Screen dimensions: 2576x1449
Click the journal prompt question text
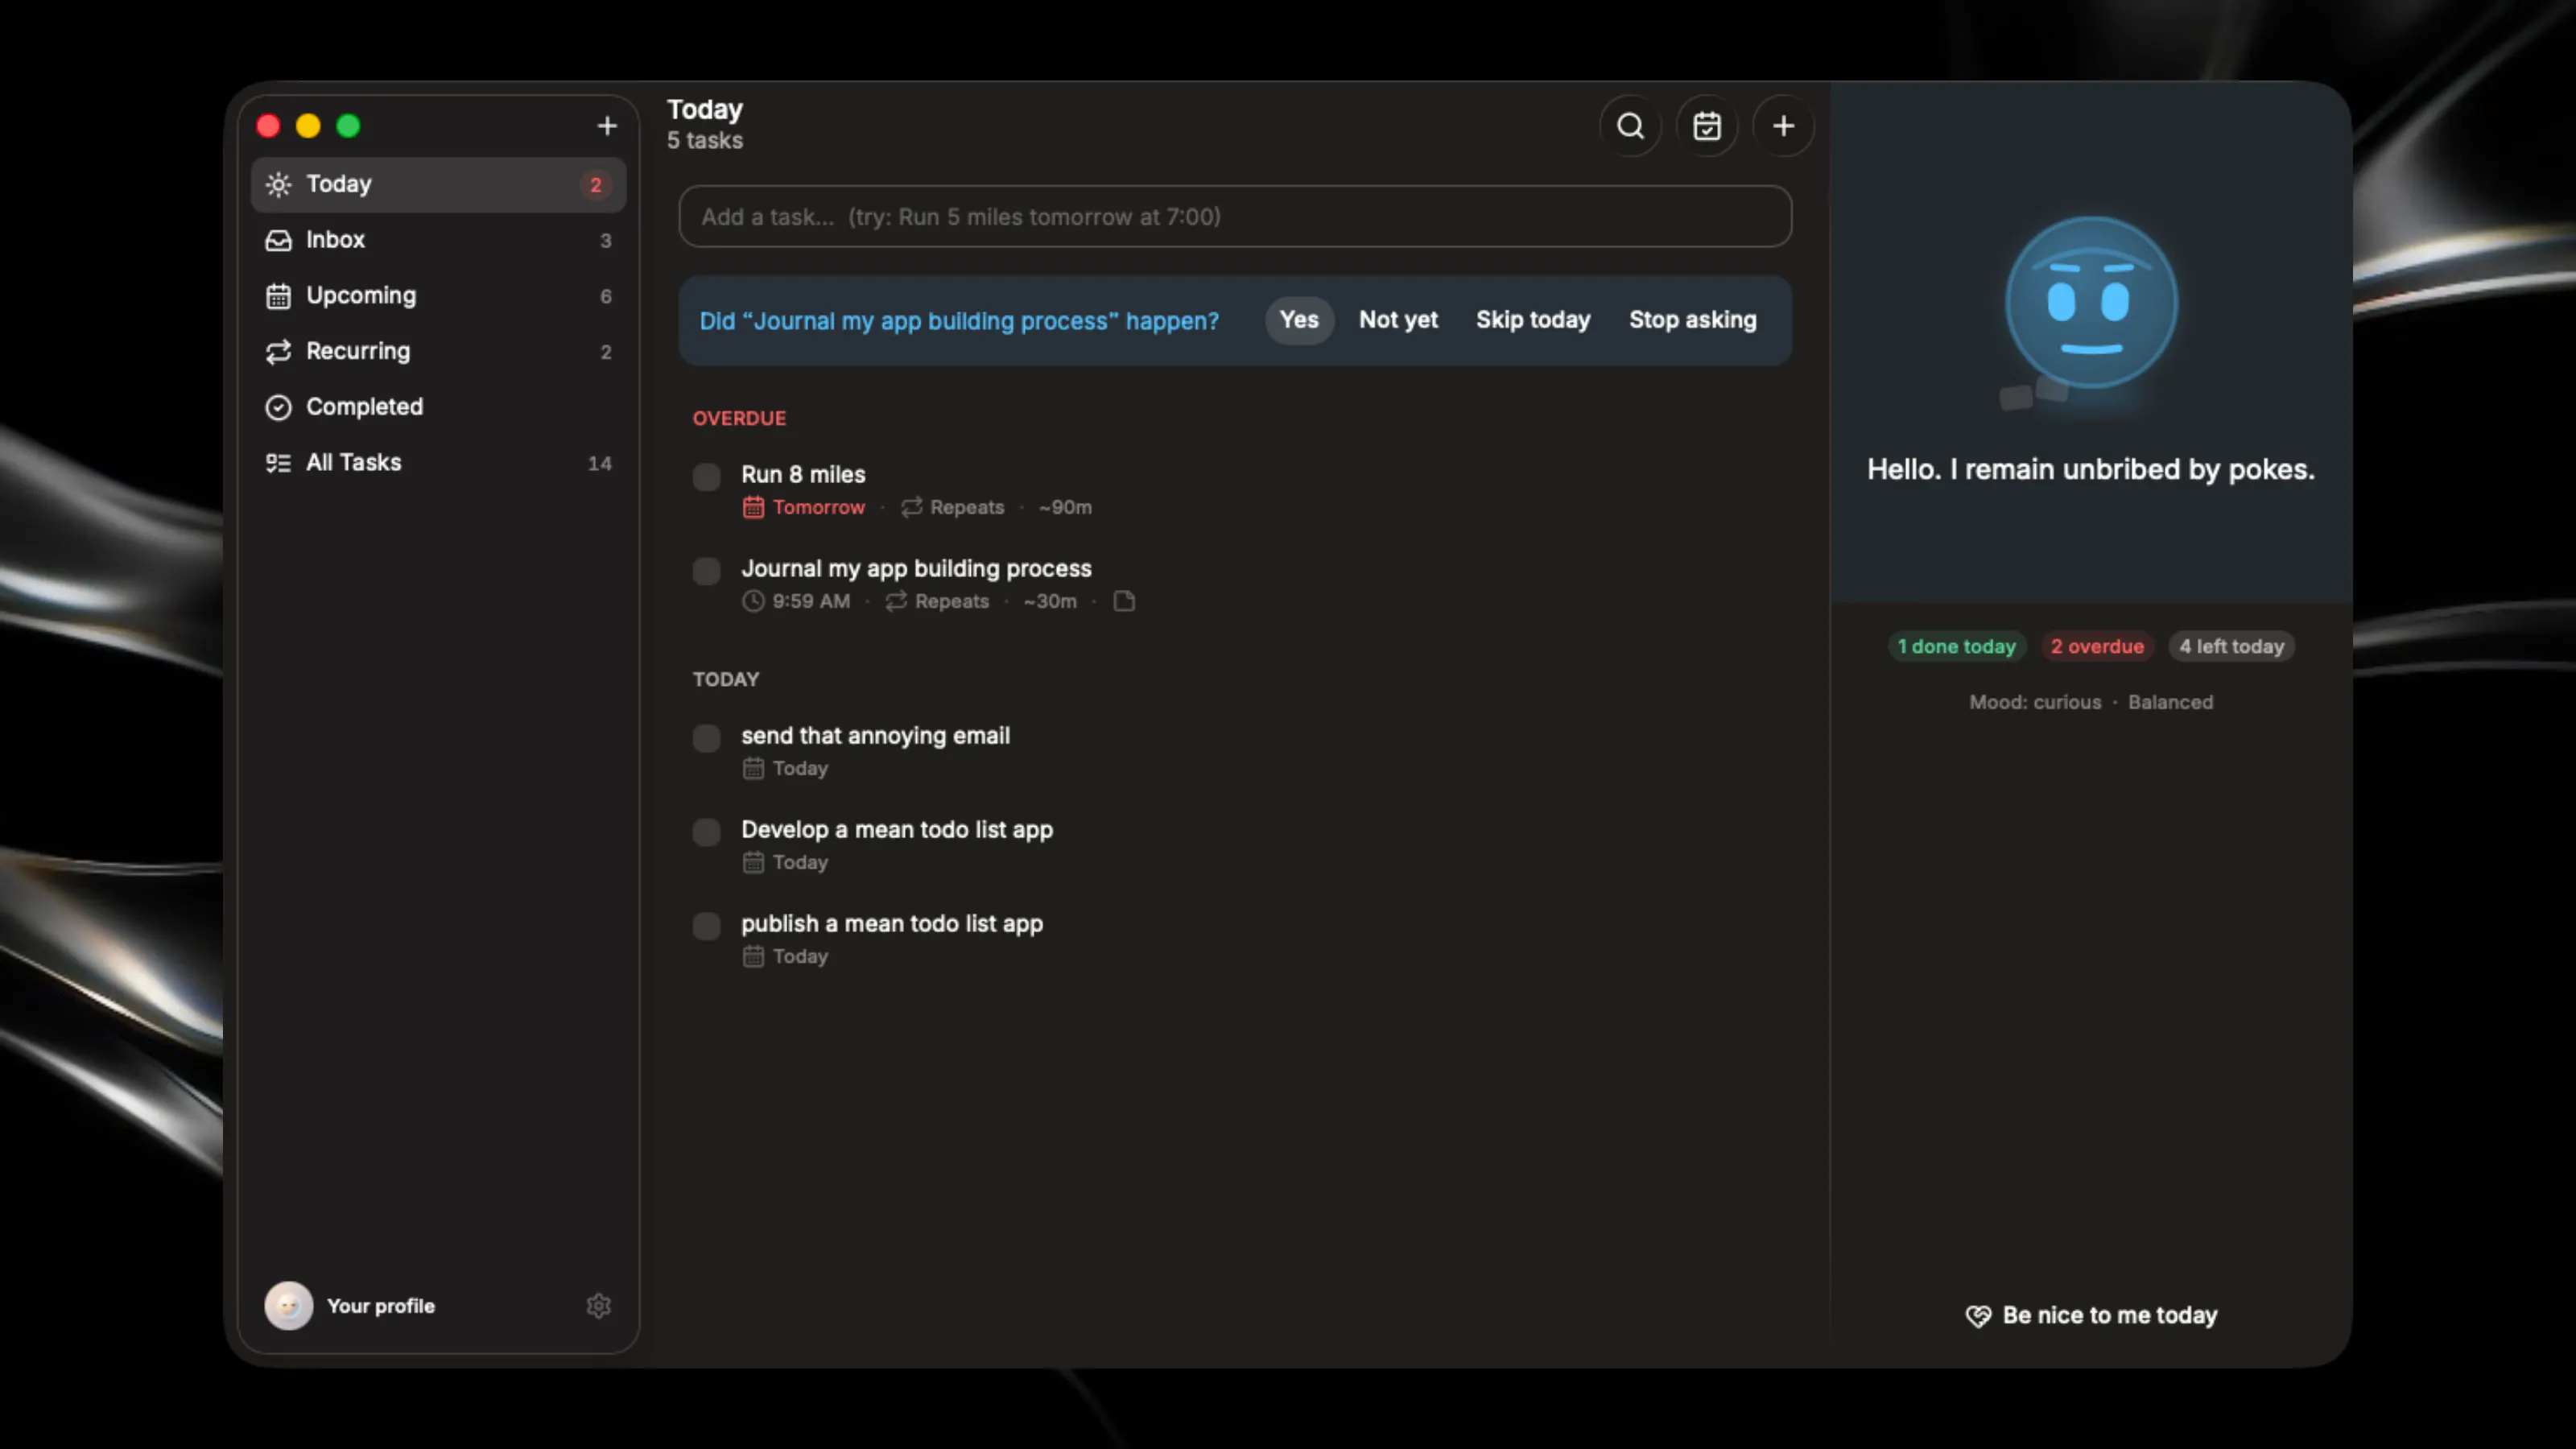tap(959, 321)
